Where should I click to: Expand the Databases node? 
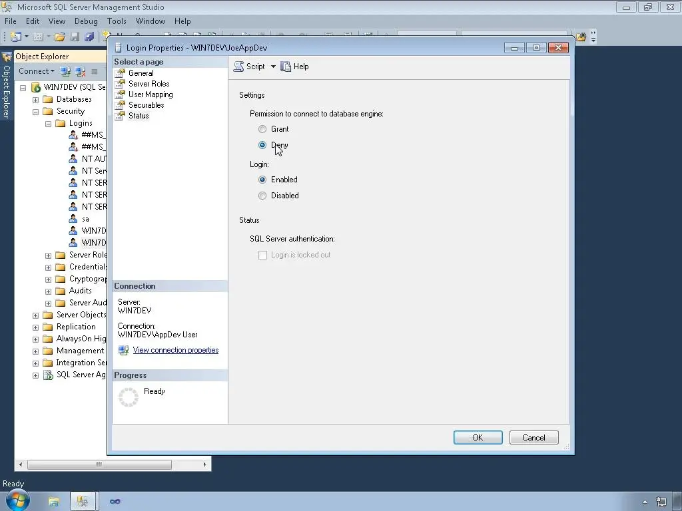tap(35, 98)
